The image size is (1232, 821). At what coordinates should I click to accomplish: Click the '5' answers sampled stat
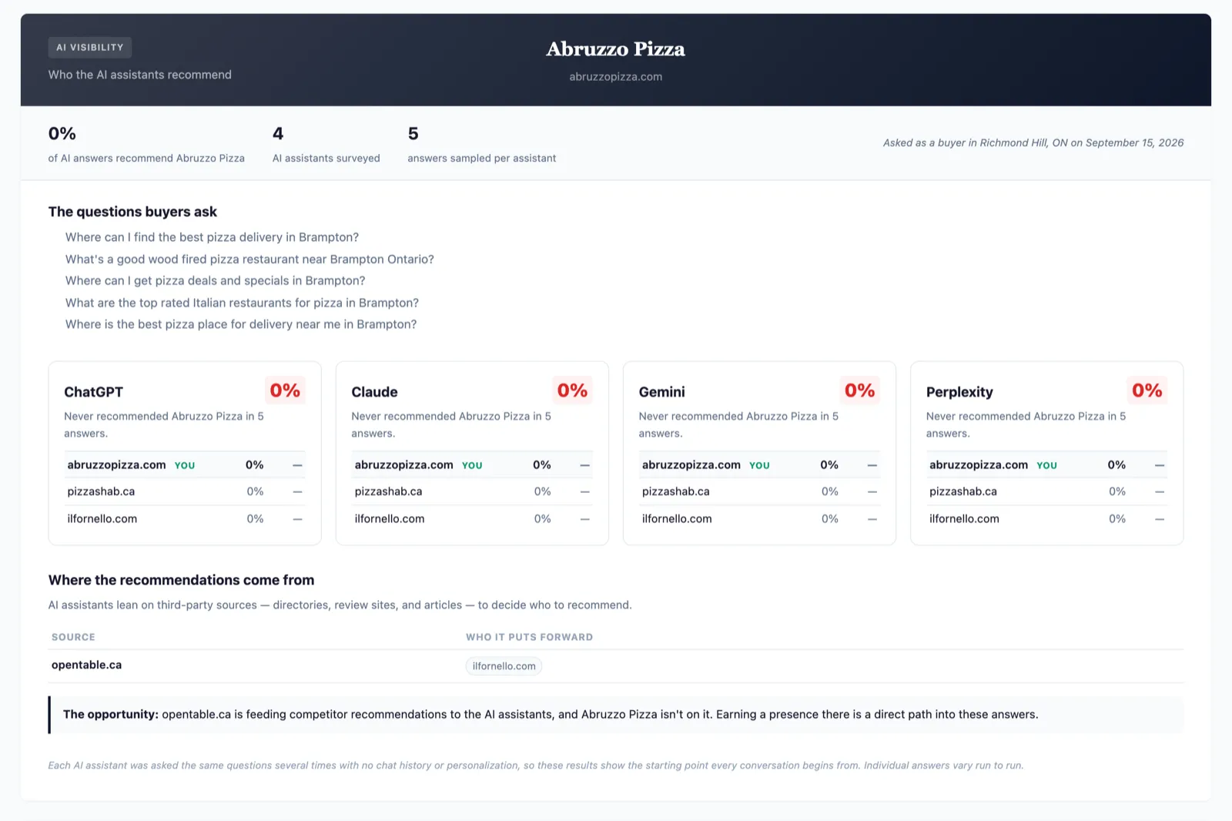point(482,145)
